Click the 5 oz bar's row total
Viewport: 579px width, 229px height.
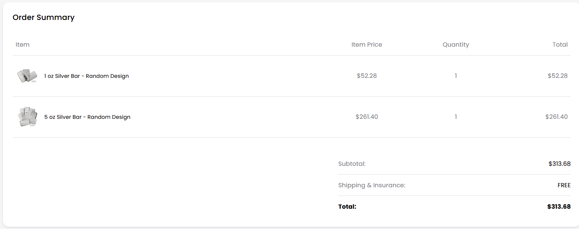click(556, 117)
